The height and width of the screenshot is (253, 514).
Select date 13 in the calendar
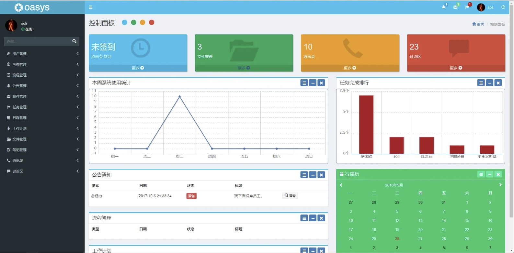pyautogui.click(x=420, y=221)
